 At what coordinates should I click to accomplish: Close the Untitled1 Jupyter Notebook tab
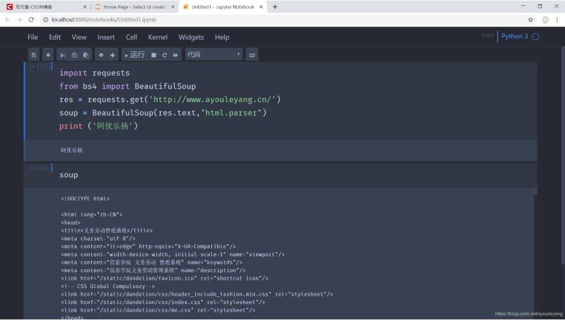pyautogui.click(x=261, y=7)
